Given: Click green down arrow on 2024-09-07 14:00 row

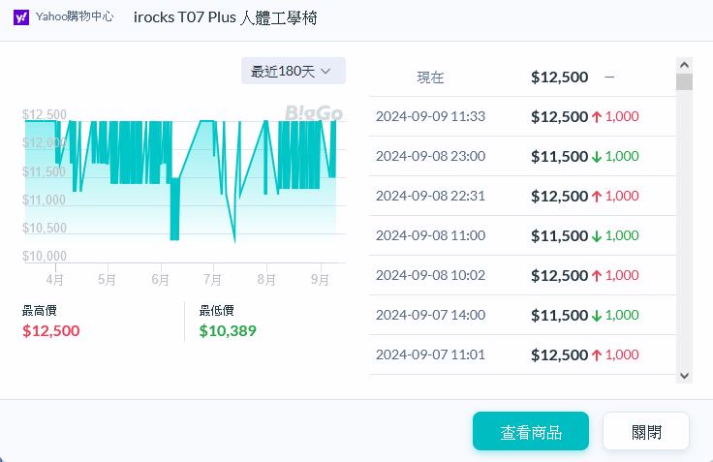Looking at the screenshot, I should coord(597,315).
